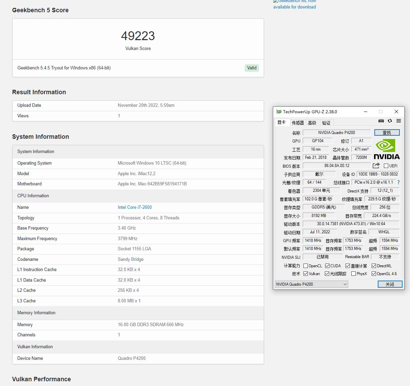Click the GP104 GPU field
Image resolution: width=410 pixels, height=386 pixels.
[318, 141]
